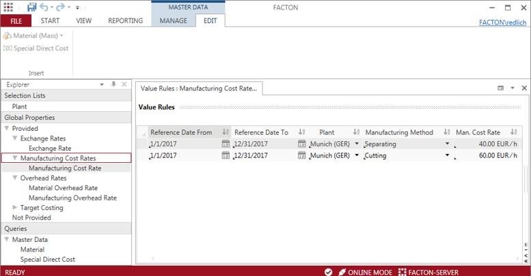Click the vertical scrollbar of Value Rules
The image size is (531, 276).
pyautogui.click(x=526, y=179)
